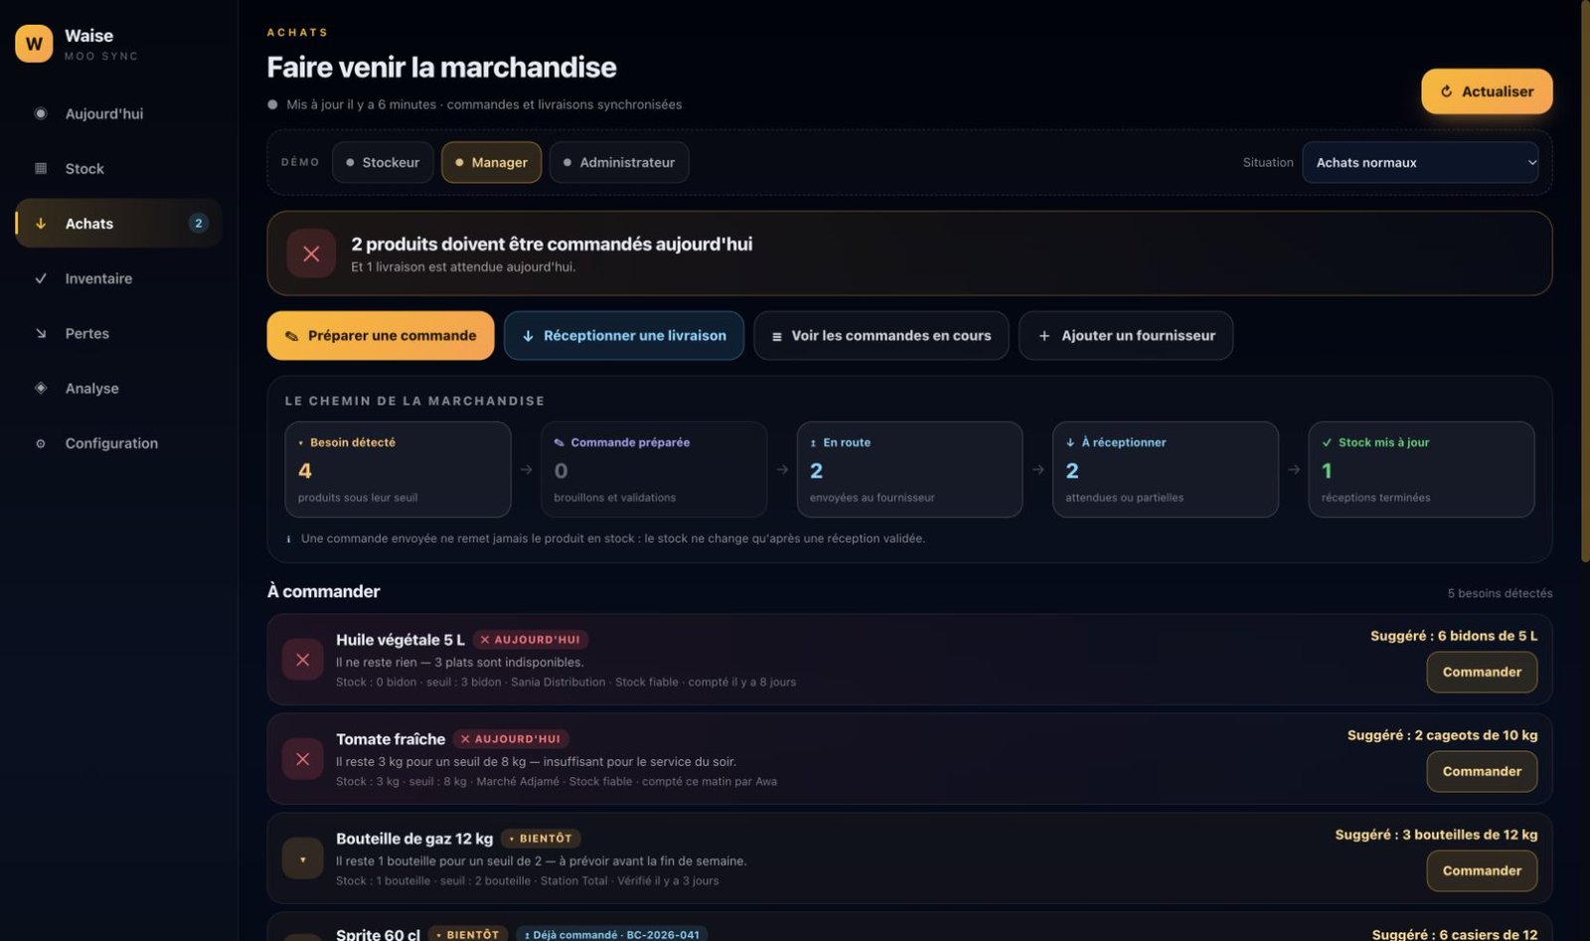Image resolution: width=1590 pixels, height=941 pixels.
Task: Click the amber icon for Bouteille de gaz
Action: [x=302, y=859]
